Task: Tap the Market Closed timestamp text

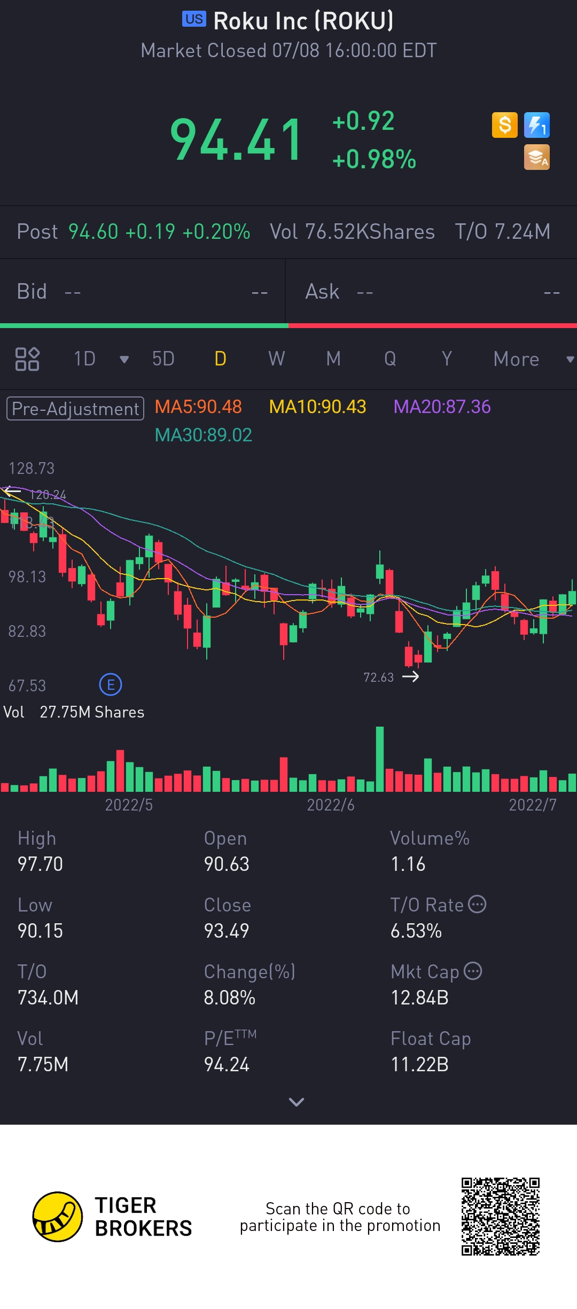Action: (288, 51)
